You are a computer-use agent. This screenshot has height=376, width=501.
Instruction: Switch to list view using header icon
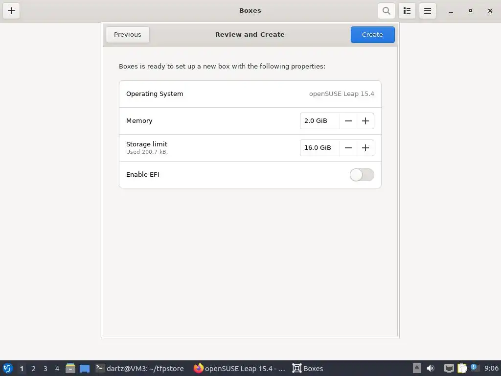point(407,11)
